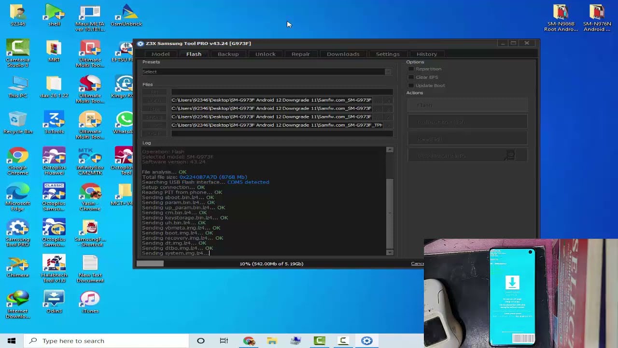Click the phone camera preview overlay
This screenshot has height=348, width=618.
click(521, 293)
